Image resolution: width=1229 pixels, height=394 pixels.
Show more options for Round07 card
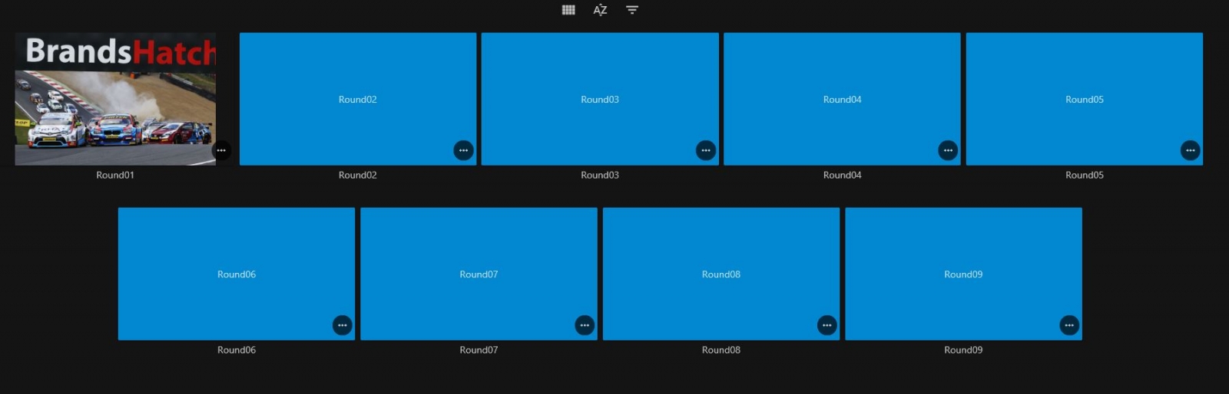(x=585, y=325)
